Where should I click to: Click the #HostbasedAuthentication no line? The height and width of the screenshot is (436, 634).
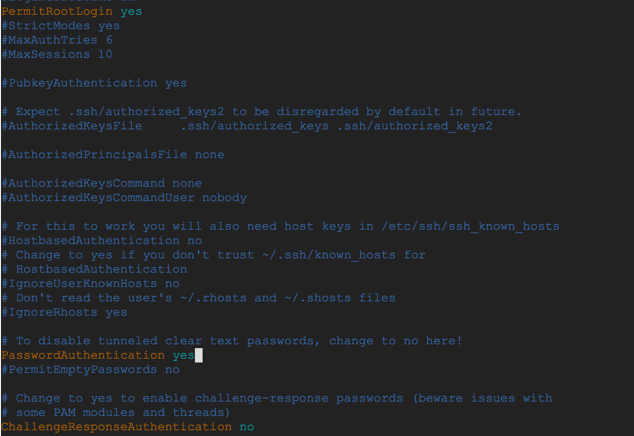[102, 241]
